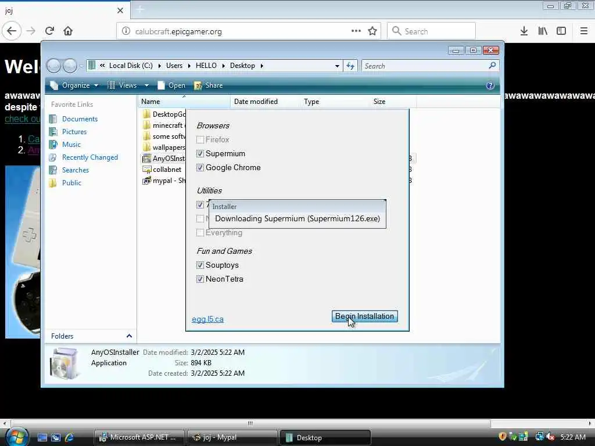Screen dimensions: 595x446
Task: Open Explorer help question mark icon
Action: tap(490, 85)
